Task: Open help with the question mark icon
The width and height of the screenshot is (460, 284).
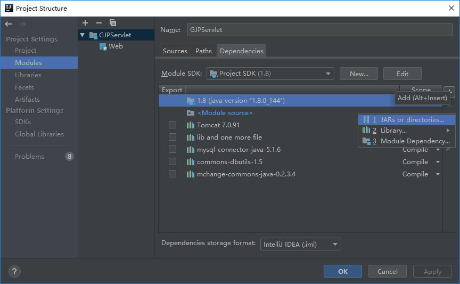Action: (x=14, y=271)
